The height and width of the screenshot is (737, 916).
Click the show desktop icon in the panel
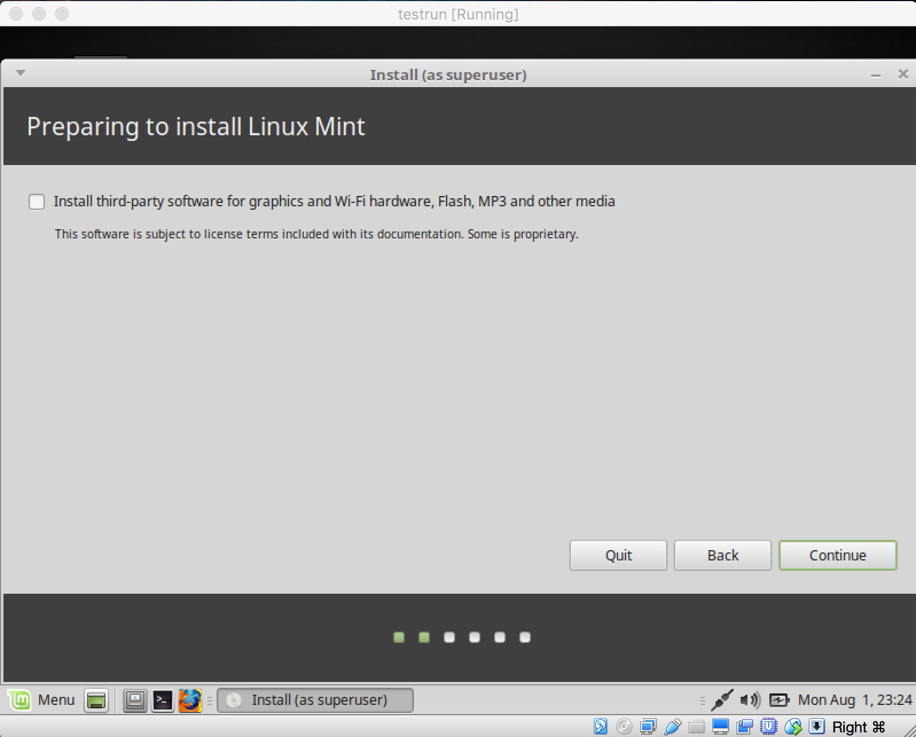coord(96,700)
